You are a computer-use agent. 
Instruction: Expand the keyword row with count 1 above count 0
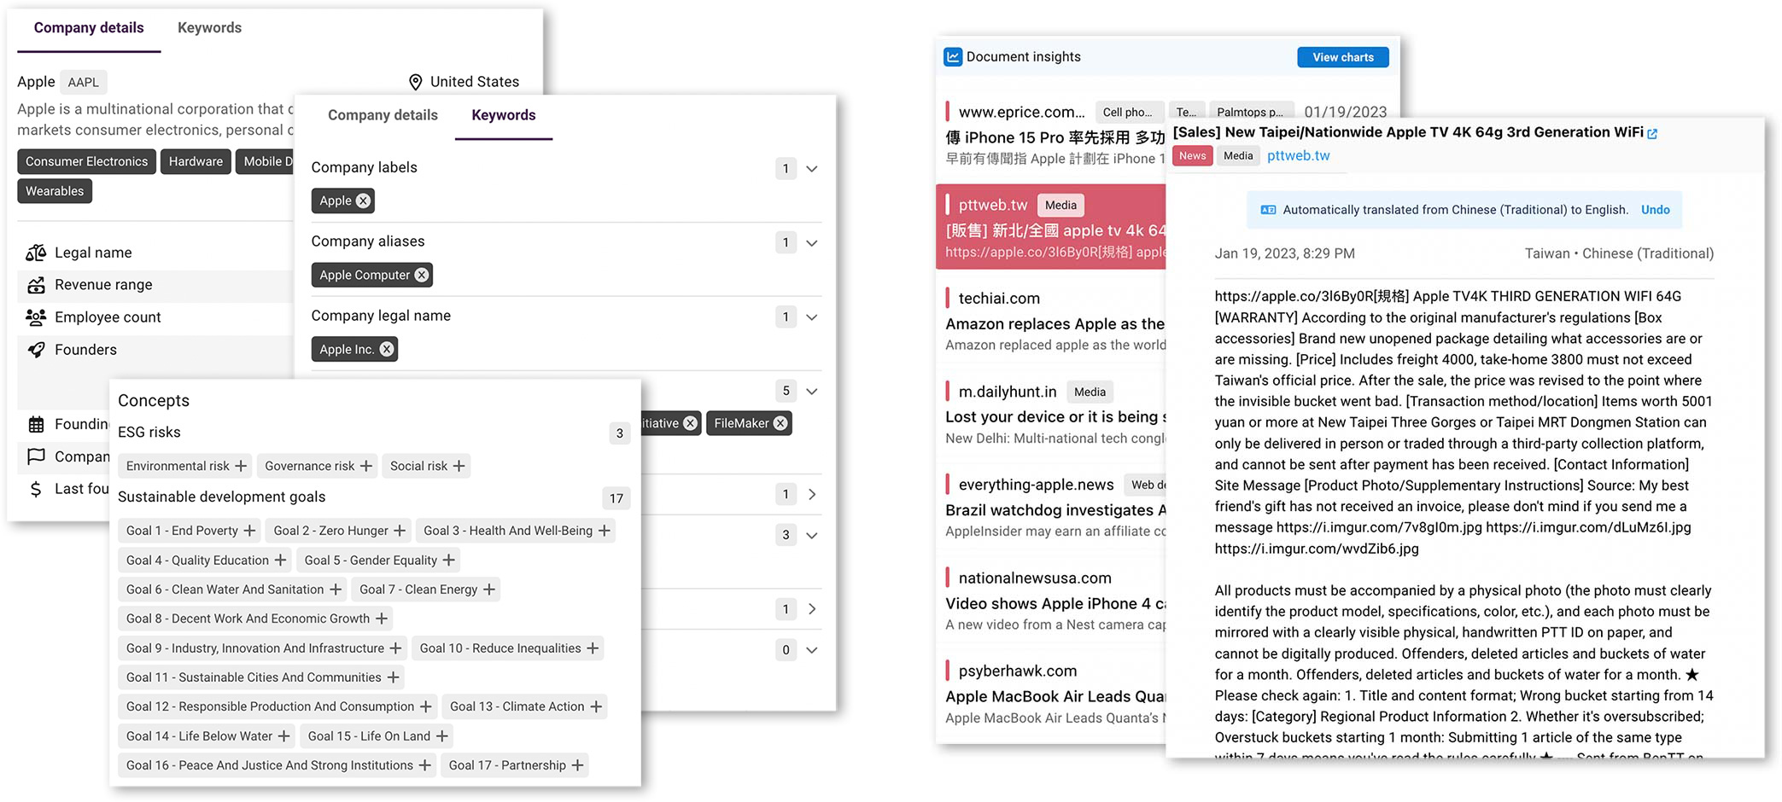(812, 609)
